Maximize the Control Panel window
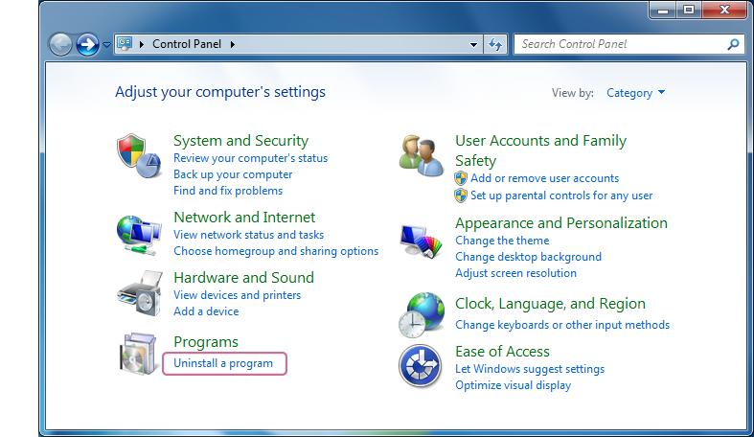 pos(689,10)
